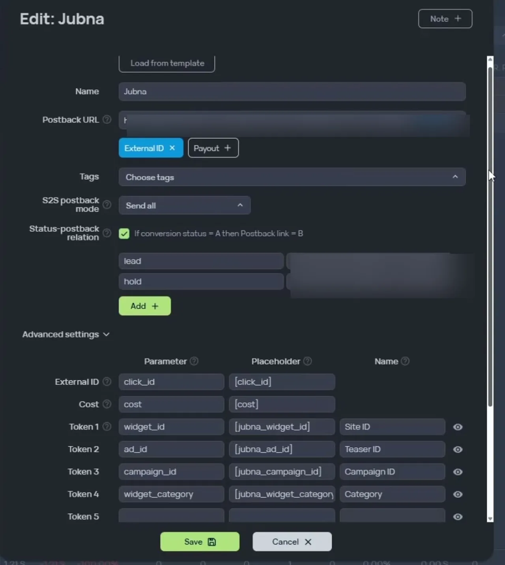Click the hold status field
The image size is (505, 565).
(201, 282)
